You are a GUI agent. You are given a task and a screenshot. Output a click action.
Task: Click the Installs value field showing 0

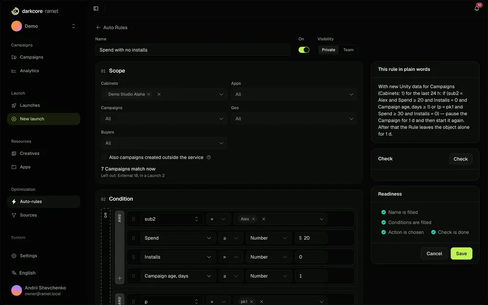pos(311,257)
